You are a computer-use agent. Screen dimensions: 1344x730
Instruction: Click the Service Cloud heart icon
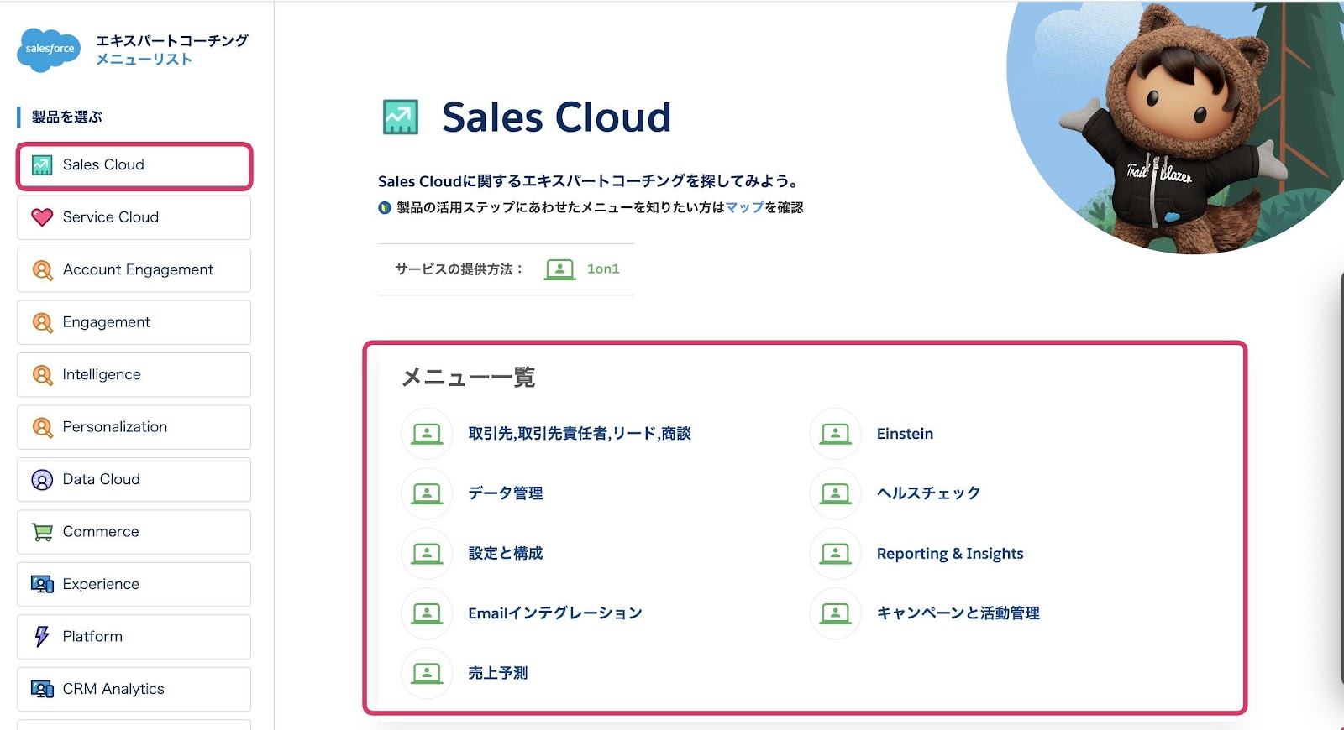coord(42,217)
